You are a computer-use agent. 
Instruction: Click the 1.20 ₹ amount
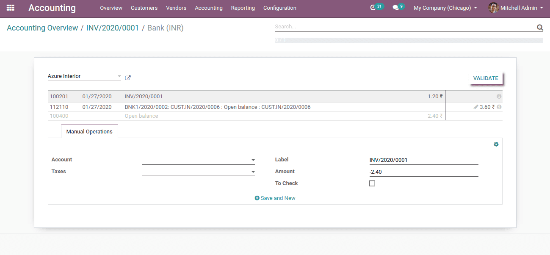pyautogui.click(x=435, y=97)
